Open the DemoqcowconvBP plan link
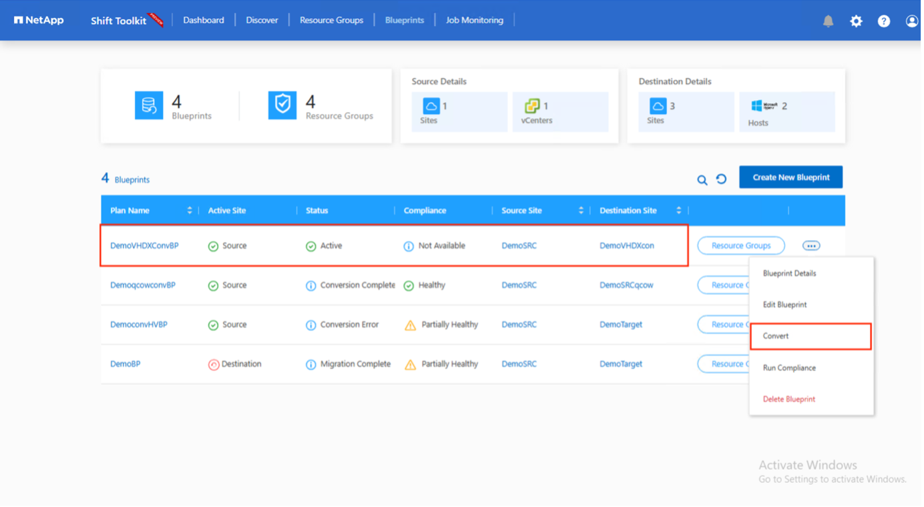 [143, 285]
